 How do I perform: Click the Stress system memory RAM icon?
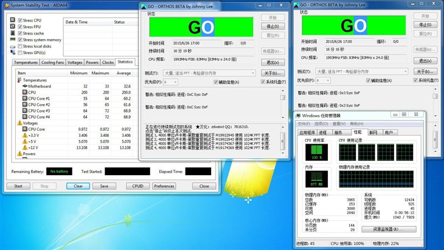[13, 40]
